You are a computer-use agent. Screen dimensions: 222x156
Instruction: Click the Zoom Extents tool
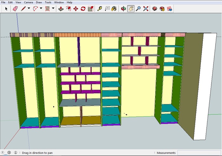point(146,9)
